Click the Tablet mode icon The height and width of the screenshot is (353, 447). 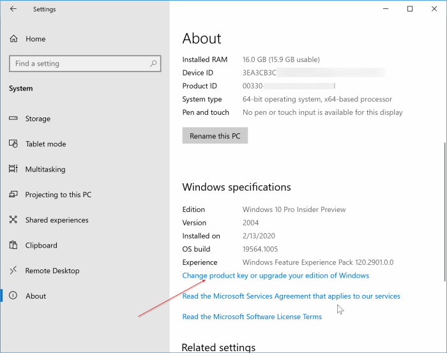click(x=13, y=144)
